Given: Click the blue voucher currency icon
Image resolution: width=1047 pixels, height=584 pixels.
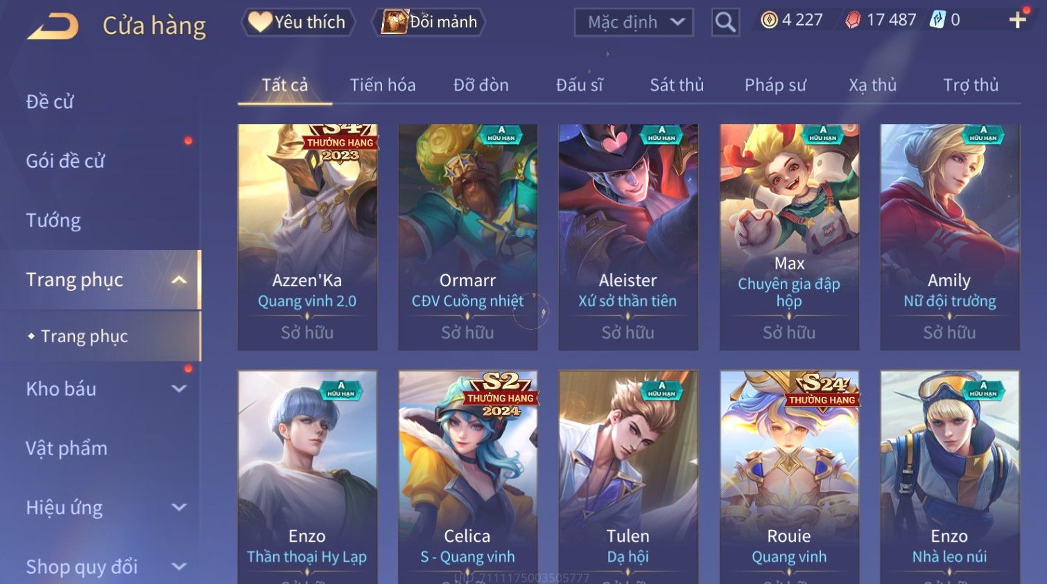Looking at the screenshot, I should (937, 20).
